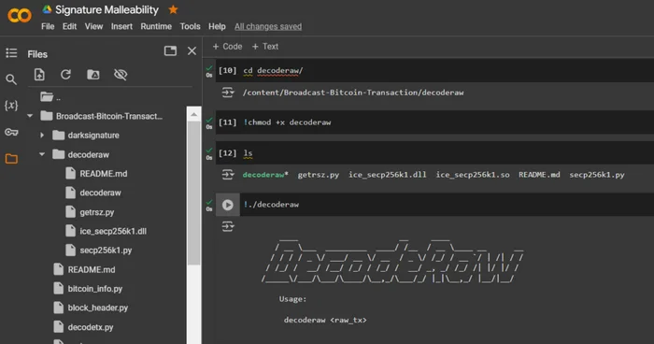Toggle showing hidden files
Viewport: 654px width, 344px height.
point(121,74)
